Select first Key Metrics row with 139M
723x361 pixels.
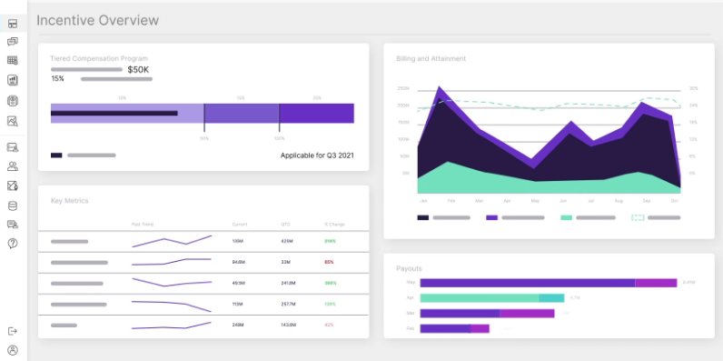(203, 242)
